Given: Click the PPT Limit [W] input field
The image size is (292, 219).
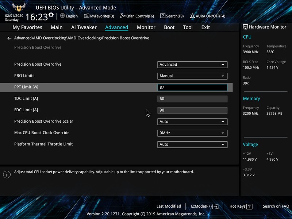Looking at the screenshot, I should coord(192,87).
